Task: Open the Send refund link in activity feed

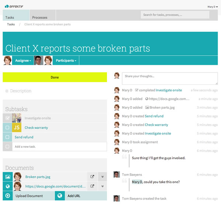Action: click(x=154, y=116)
